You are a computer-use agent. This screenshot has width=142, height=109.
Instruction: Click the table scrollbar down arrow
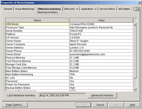point(135,89)
